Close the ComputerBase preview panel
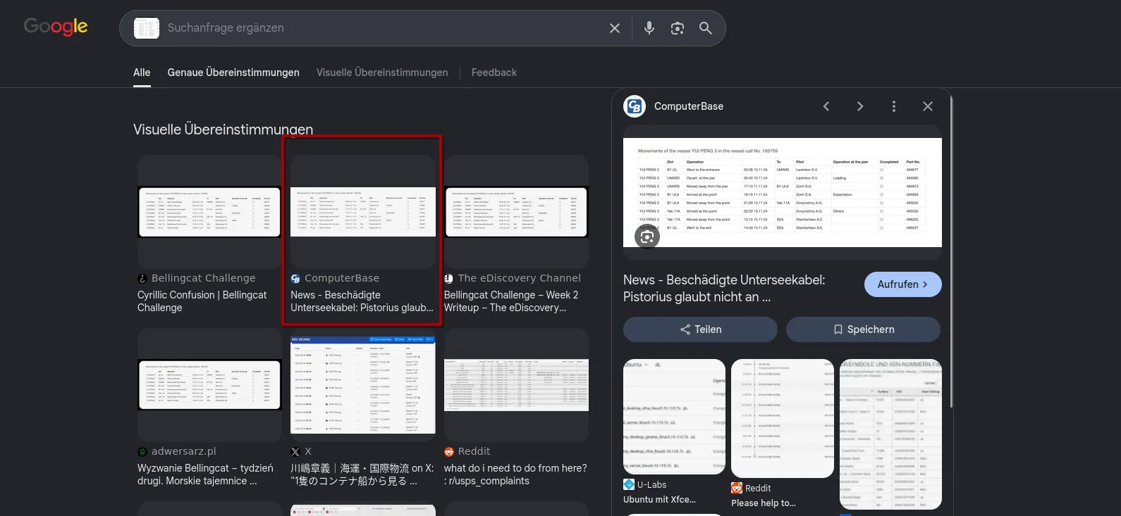 (928, 106)
